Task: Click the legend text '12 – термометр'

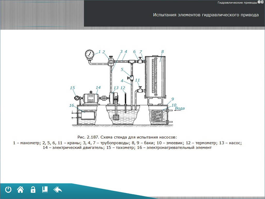Action: pyautogui.click(x=201, y=143)
